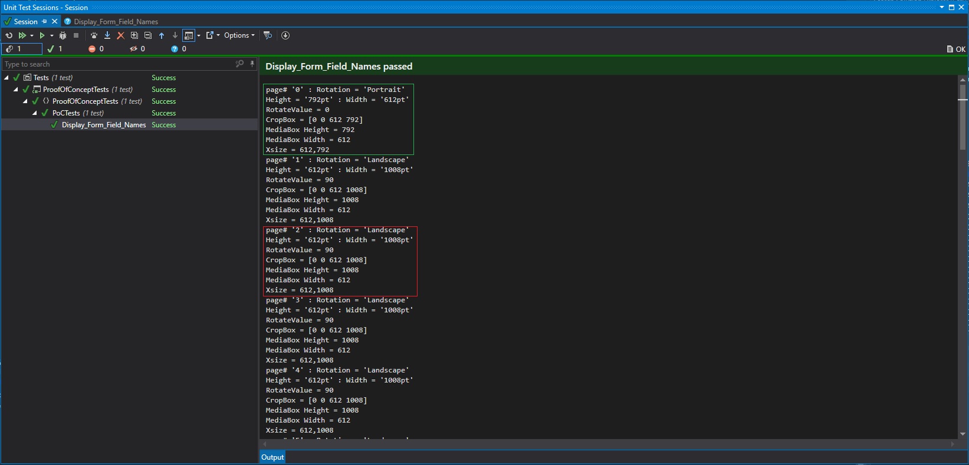Viewport: 969px width, 465px height.
Task: Select Display_Form_Field_Names test row
Action: pyautogui.click(x=129, y=125)
